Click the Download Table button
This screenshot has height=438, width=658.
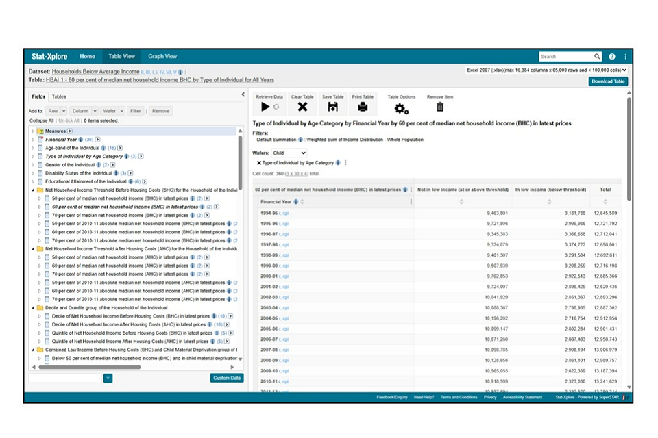click(x=607, y=81)
